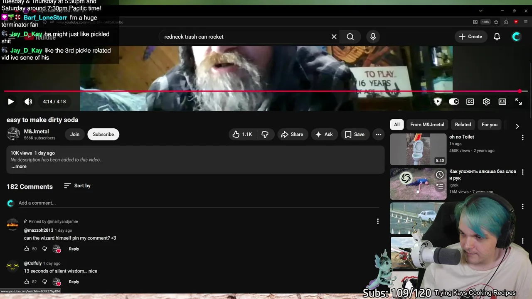Dislike the @Colfuly comment
The image size is (532, 299).
coord(45,282)
